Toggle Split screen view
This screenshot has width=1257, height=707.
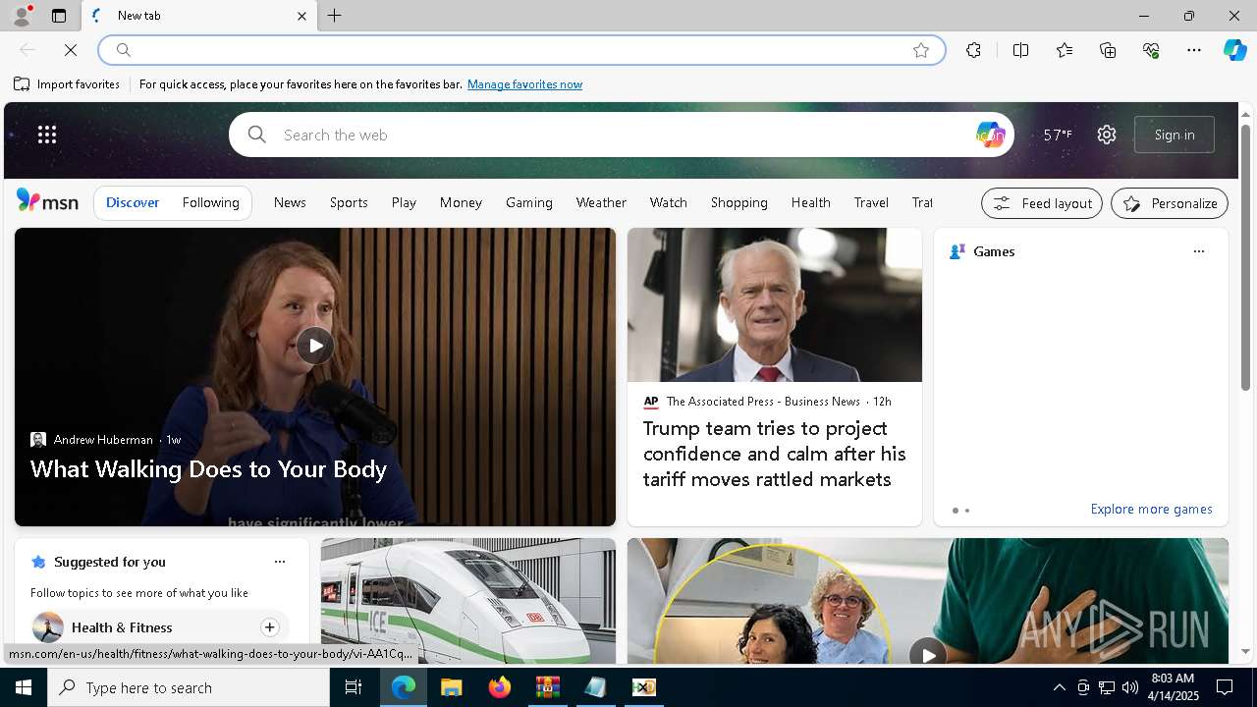pyautogui.click(x=1020, y=50)
